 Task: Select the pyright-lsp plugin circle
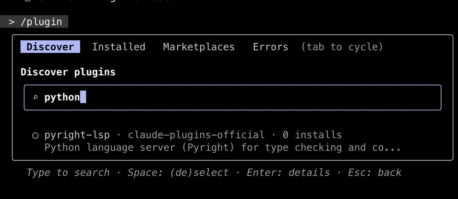point(35,135)
